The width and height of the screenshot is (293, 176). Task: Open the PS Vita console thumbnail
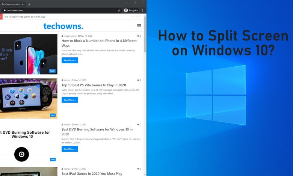click(x=29, y=98)
